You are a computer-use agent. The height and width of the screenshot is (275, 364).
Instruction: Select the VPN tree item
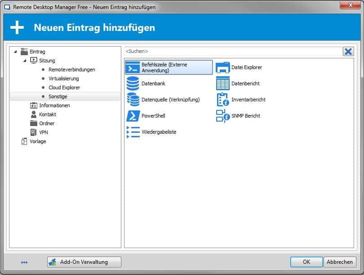(x=43, y=132)
